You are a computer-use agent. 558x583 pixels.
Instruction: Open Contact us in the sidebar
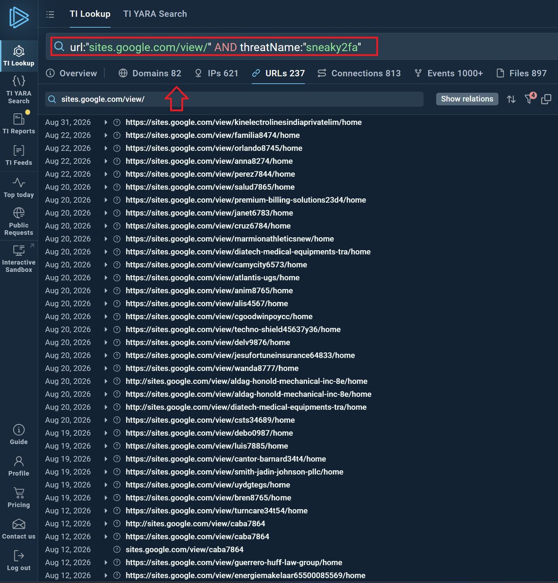click(x=18, y=530)
